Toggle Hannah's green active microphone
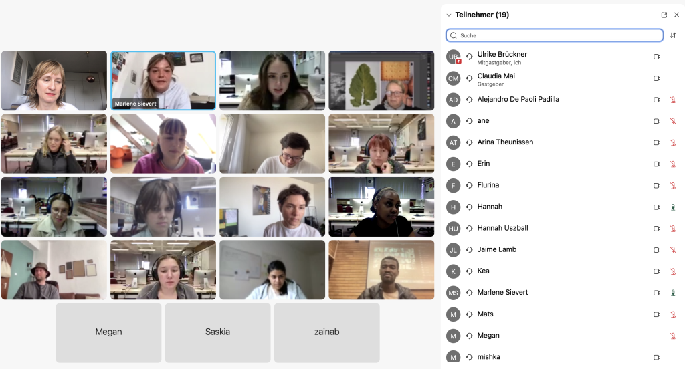This screenshot has width=685, height=369. [x=673, y=207]
